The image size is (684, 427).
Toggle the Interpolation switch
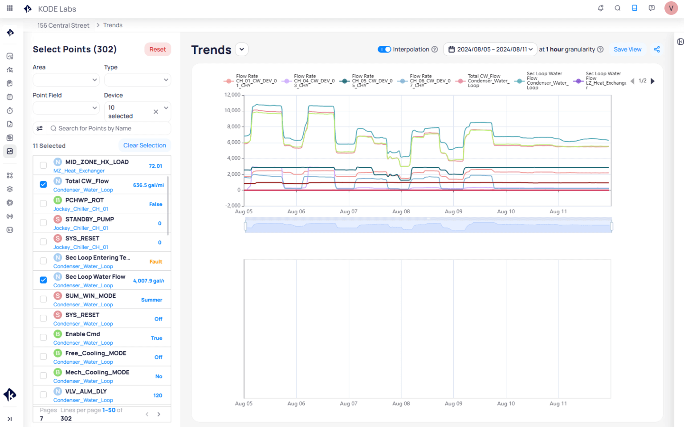point(384,49)
